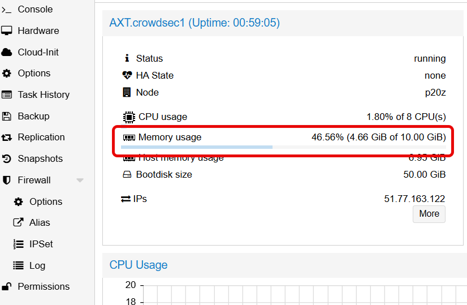Open Firewall Options sub-item

(45, 201)
